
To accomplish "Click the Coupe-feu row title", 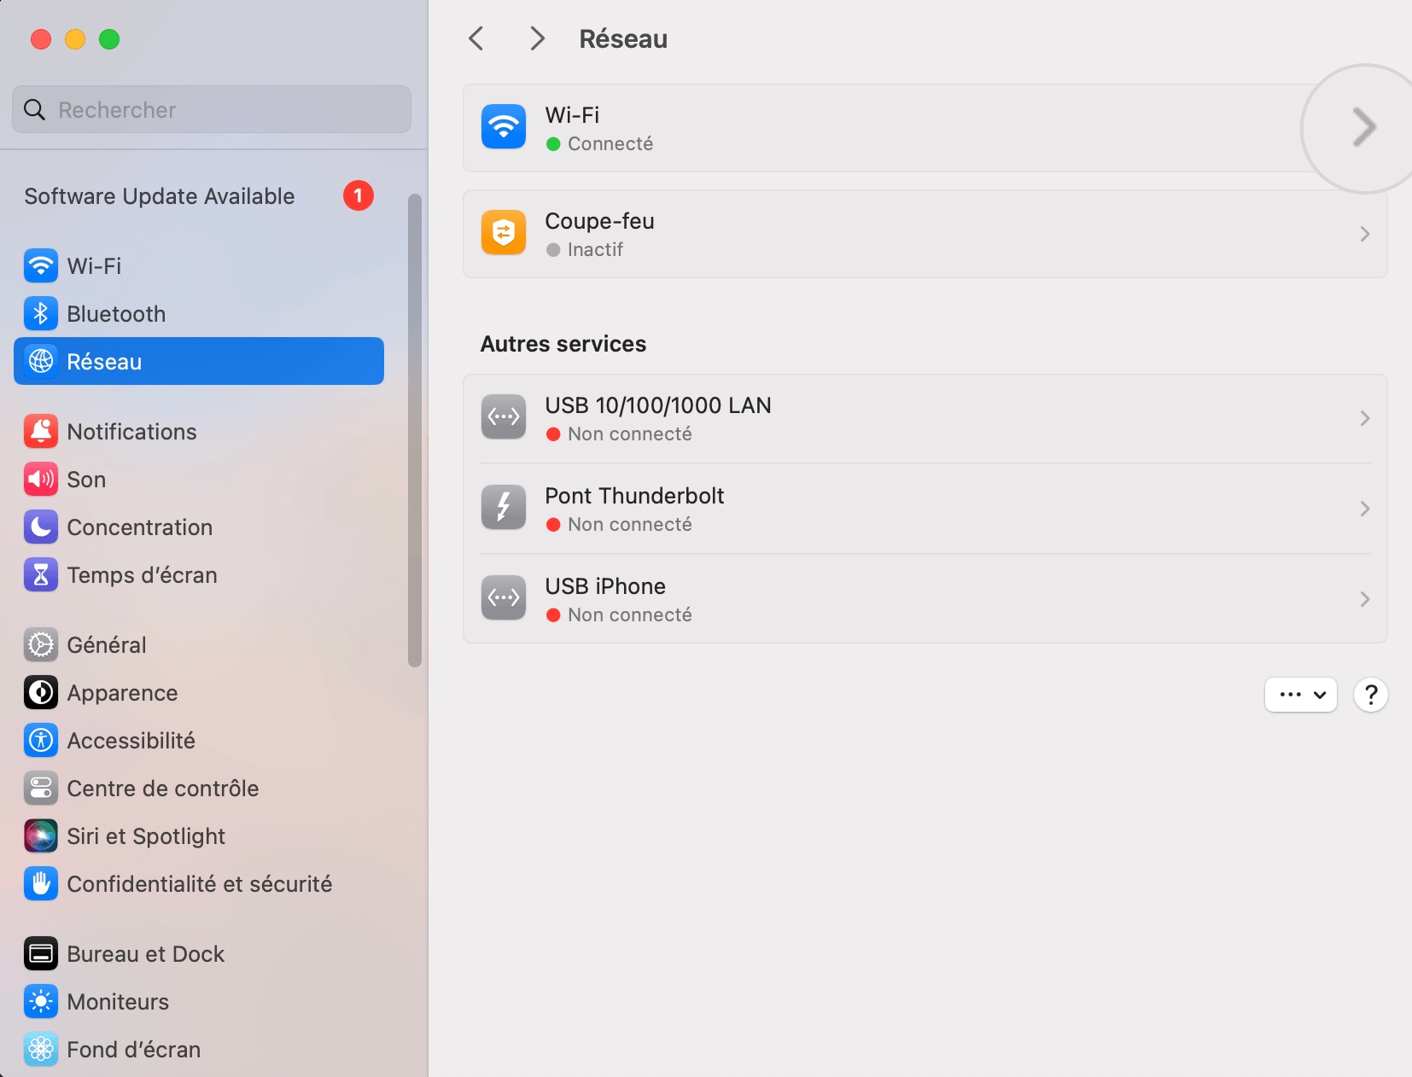I will (599, 221).
